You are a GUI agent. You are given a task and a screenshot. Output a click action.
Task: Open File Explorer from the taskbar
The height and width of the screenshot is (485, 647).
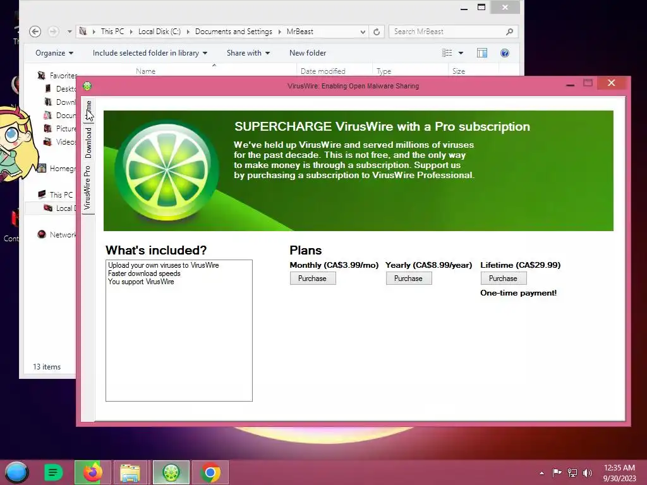coord(130,472)
